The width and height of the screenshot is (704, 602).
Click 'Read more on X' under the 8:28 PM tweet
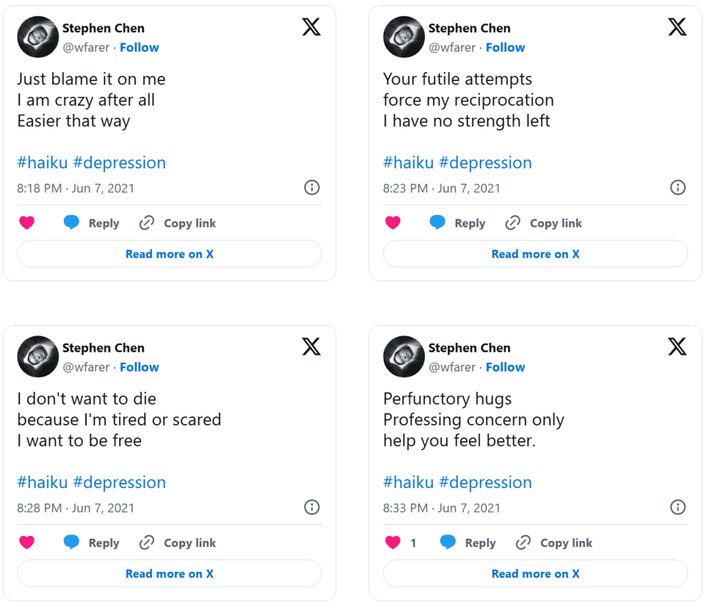(x=169, y=573)
